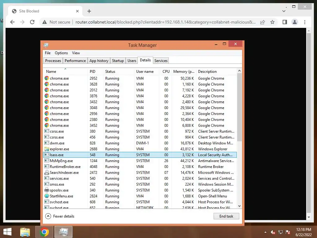Image resolution: width=317 pixels, height=238 pixels.
Task: Select the smss.exe process row
Action: 140,184
